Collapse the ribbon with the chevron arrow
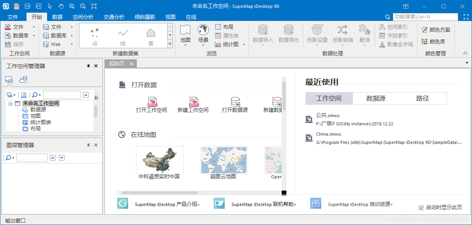 (465, 53)
